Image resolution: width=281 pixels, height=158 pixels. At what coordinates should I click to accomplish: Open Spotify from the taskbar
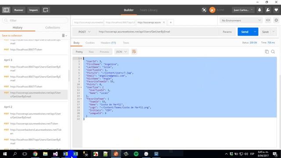(136, 154)
